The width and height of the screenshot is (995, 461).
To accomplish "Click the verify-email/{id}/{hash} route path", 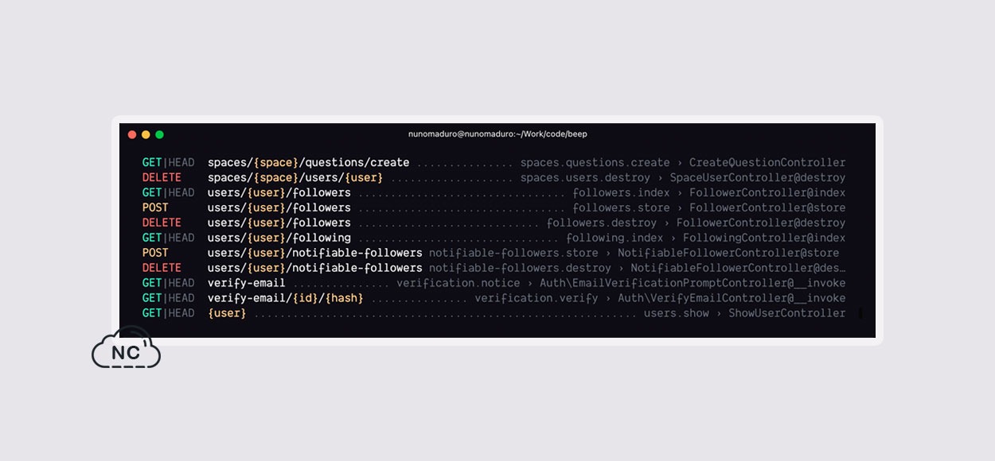I will [286, 299].
